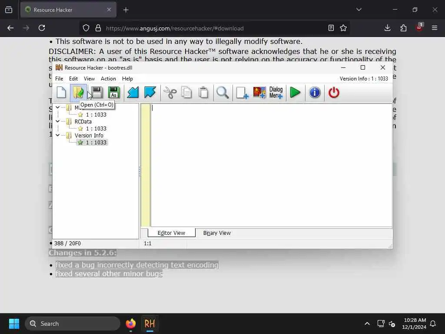
Task: Click the Save As green floppy icon
Action: click(x=114, y=93)
